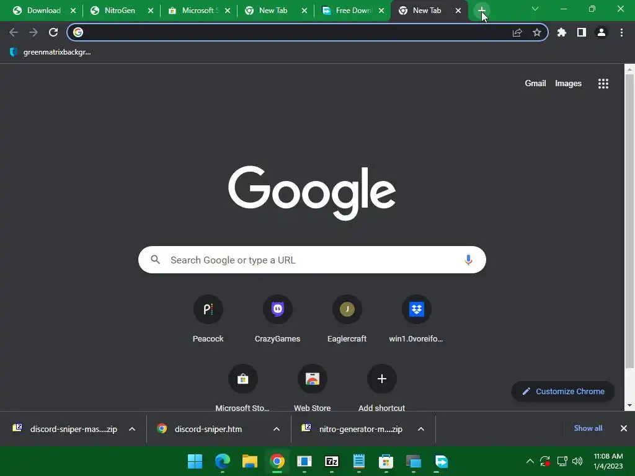635x476 pixels.
Task: Expand options for discord-sniper-mas...zip
Action: point(132,429)
